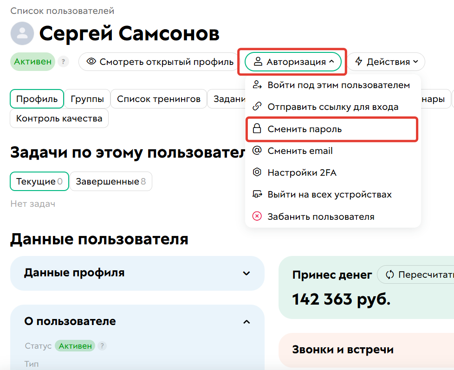454x370 pixels.
Task: Open the Контроль качества tab
Action: tap(59, 119)
